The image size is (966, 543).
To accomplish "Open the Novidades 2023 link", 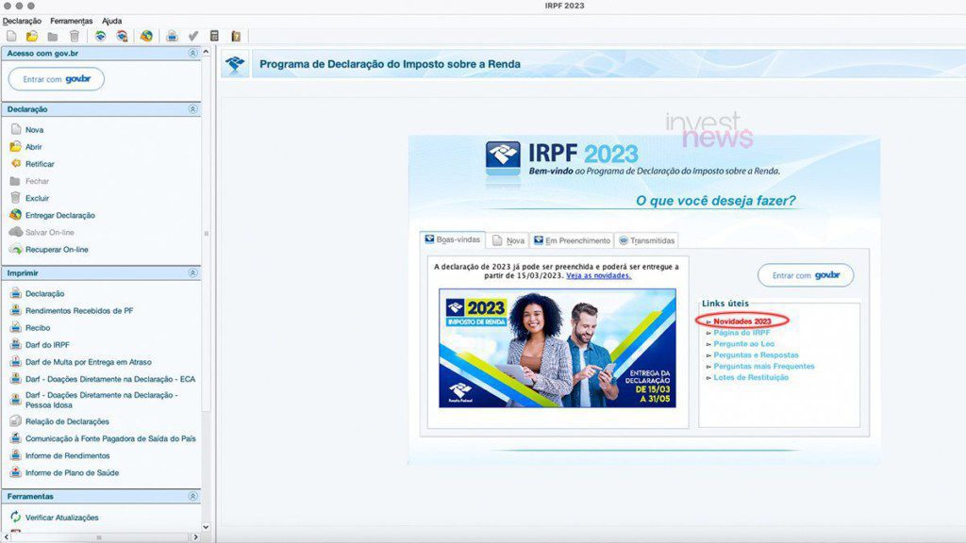I will click(x=742, y=321).
